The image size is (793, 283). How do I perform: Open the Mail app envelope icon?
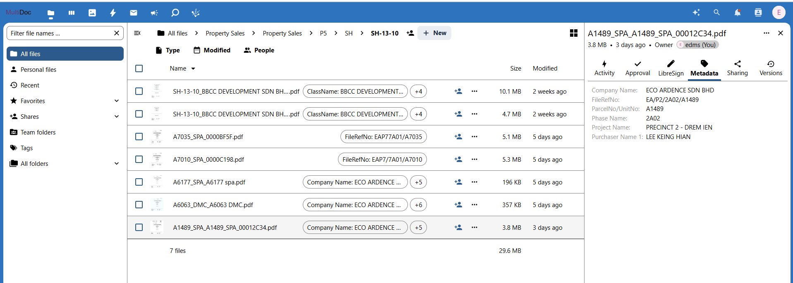pyautogui.click(x=133, y=13)
